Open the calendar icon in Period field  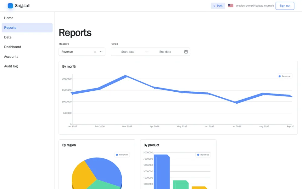[x=186, y=52]
